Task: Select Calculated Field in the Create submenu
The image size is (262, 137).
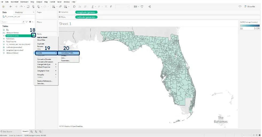Action: [x=68, y=53]
